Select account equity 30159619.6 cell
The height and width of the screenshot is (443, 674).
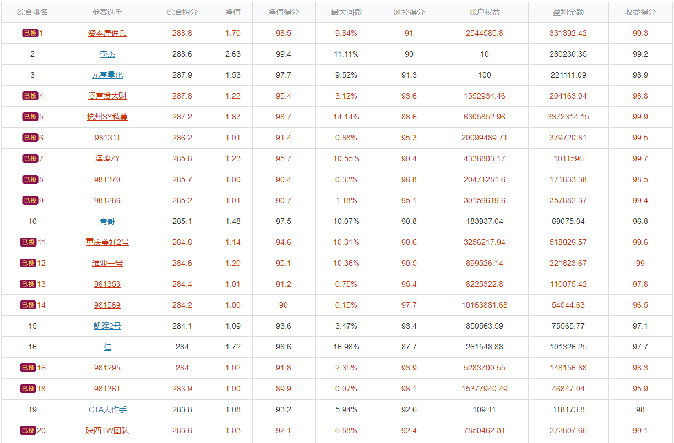[485, 200]
